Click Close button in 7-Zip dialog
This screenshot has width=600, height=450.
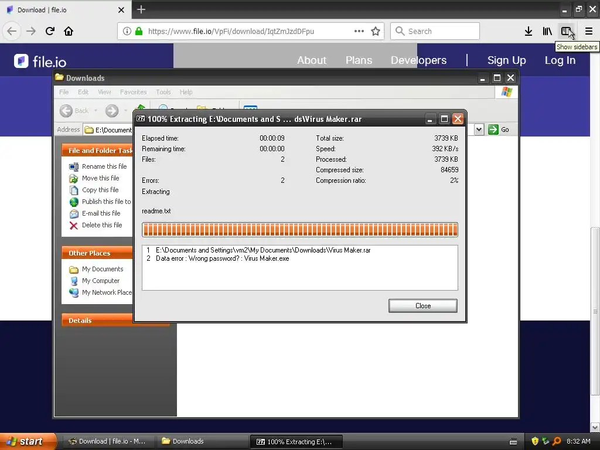[423, 306]
